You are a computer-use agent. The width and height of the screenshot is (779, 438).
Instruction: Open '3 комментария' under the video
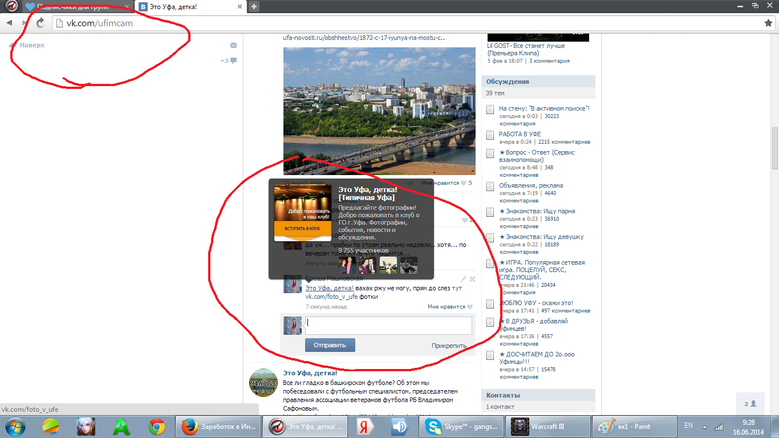point(549,60)
